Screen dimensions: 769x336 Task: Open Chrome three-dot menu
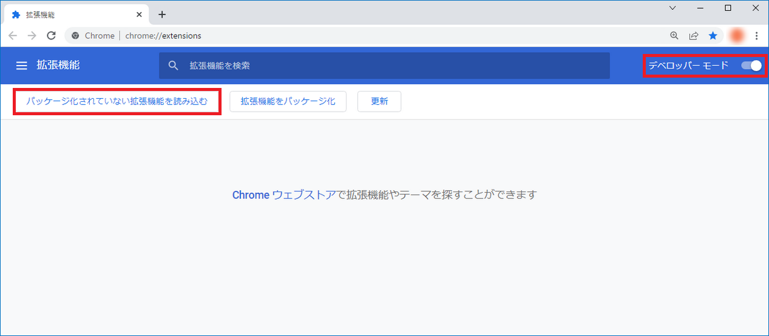tap(756, 36)
